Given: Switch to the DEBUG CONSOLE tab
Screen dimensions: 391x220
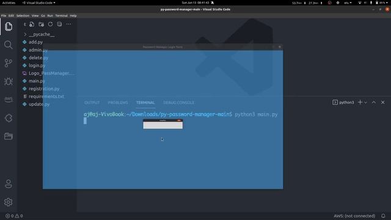Looking at the screenshot, I should (178, 103).
